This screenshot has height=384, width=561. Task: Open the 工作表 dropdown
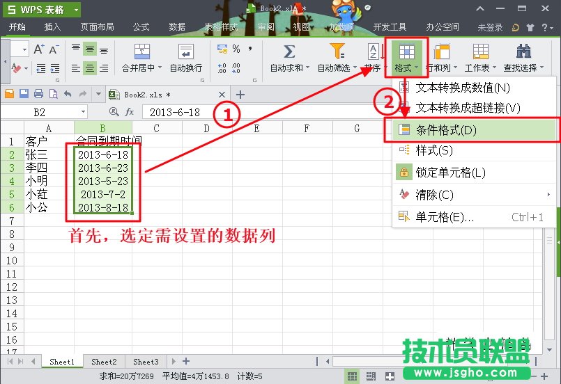pyautogui.click(x=479, y=58)
